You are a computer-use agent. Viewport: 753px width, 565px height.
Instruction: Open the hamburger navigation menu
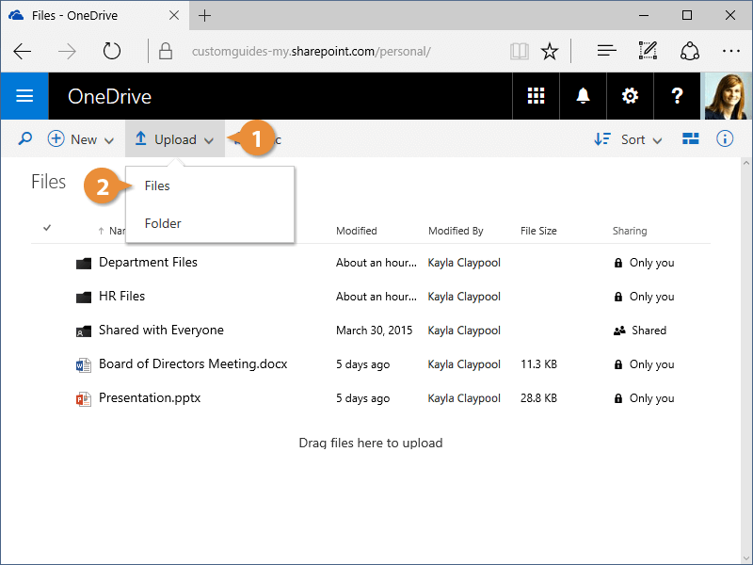[24, 96]
